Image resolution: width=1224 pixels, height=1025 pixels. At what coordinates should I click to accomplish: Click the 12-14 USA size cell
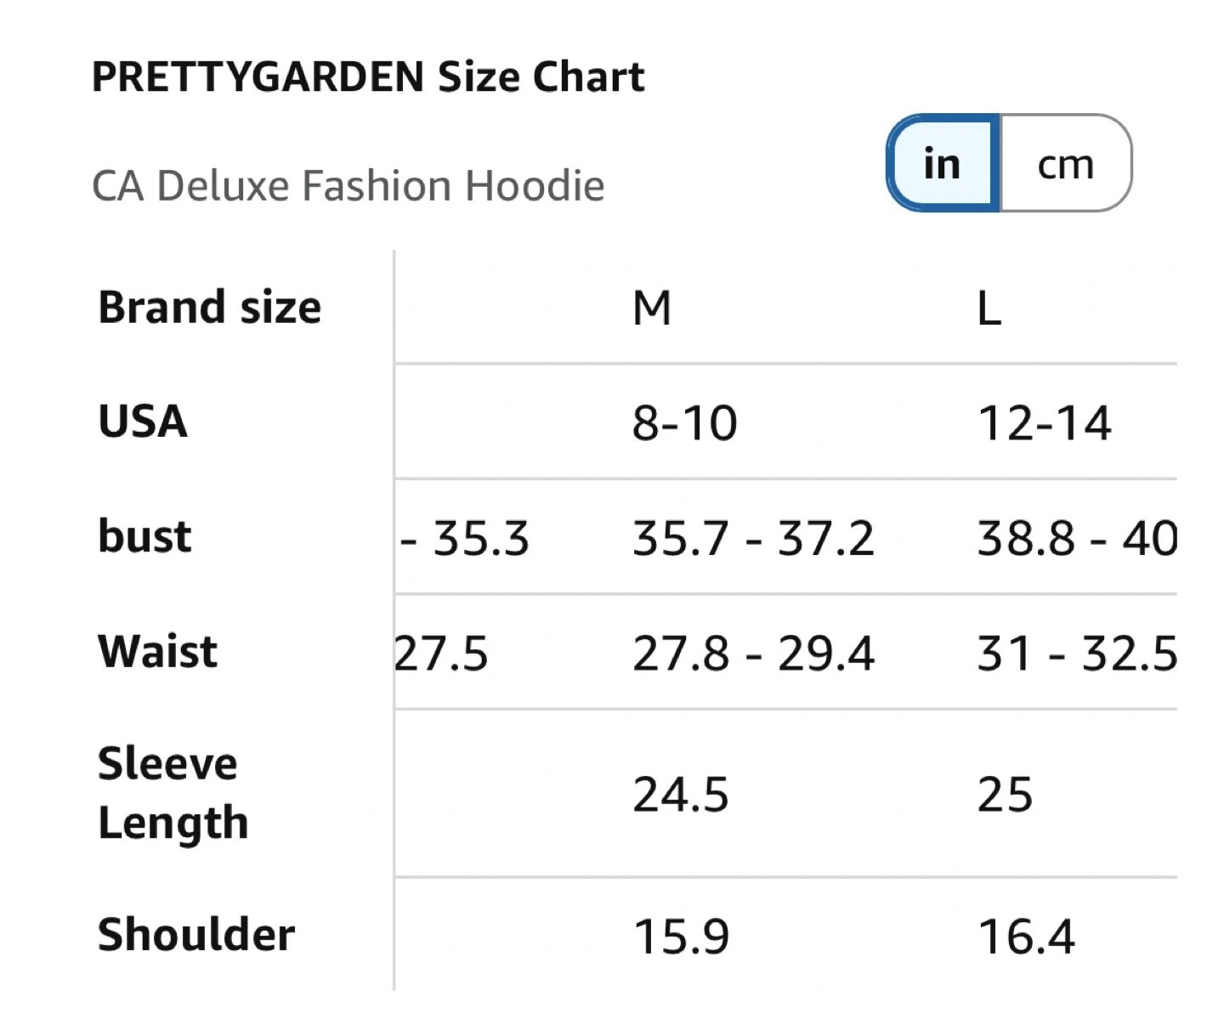(1045, 422)
